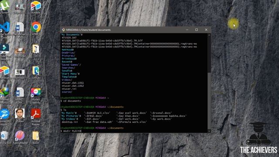Open the uTorrent desktop shortcut
The image size is (279, 157).
point(4,7)
